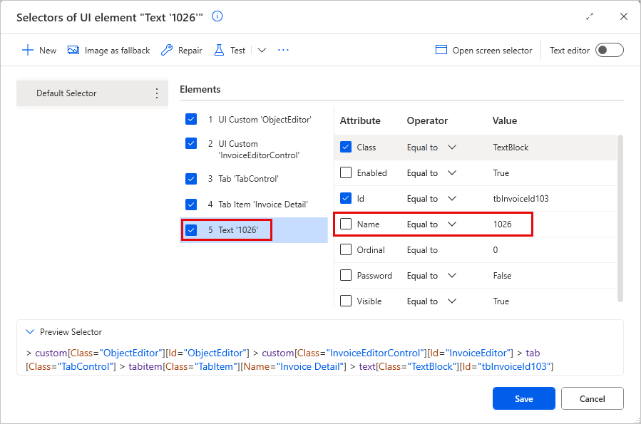Collapse the Preview Selector section
Viewport: 641px width, 424px height.
click(x=30, y=331)
